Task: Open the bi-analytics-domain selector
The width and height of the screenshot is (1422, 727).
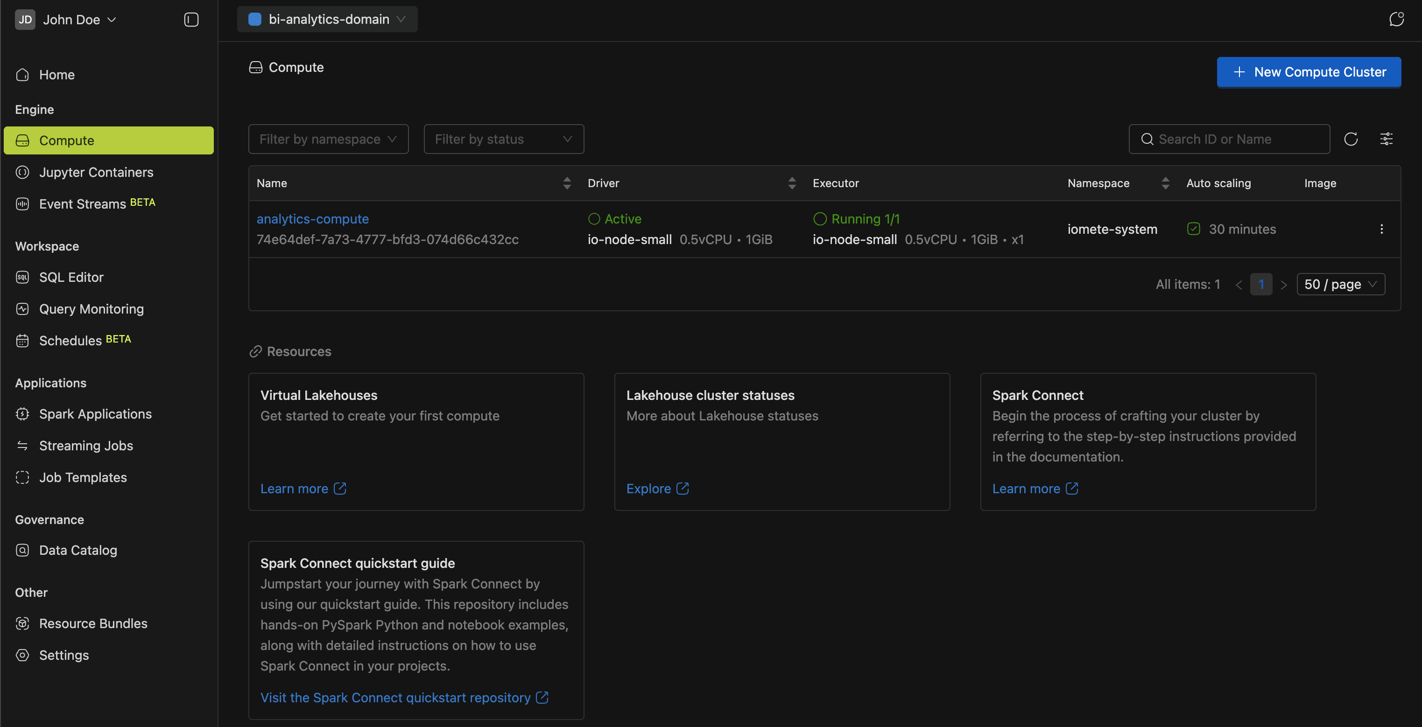Action: point(327,19)
